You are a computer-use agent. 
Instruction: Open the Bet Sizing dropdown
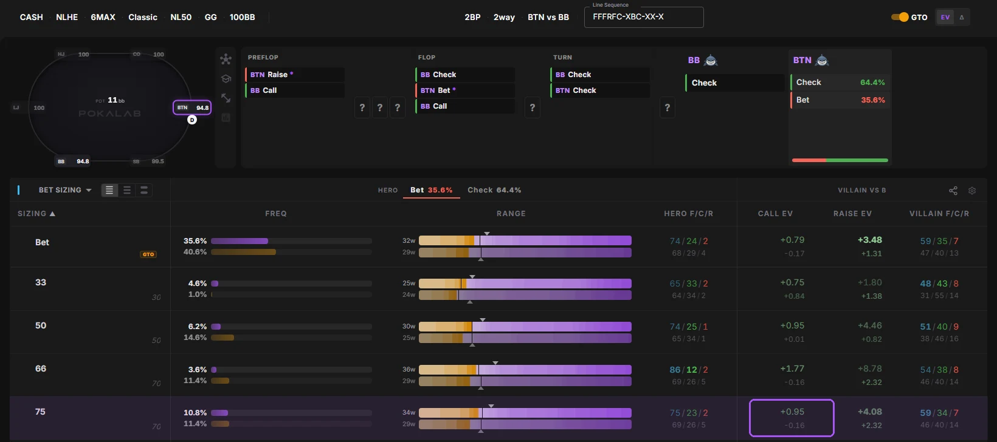tap(65, 190)
